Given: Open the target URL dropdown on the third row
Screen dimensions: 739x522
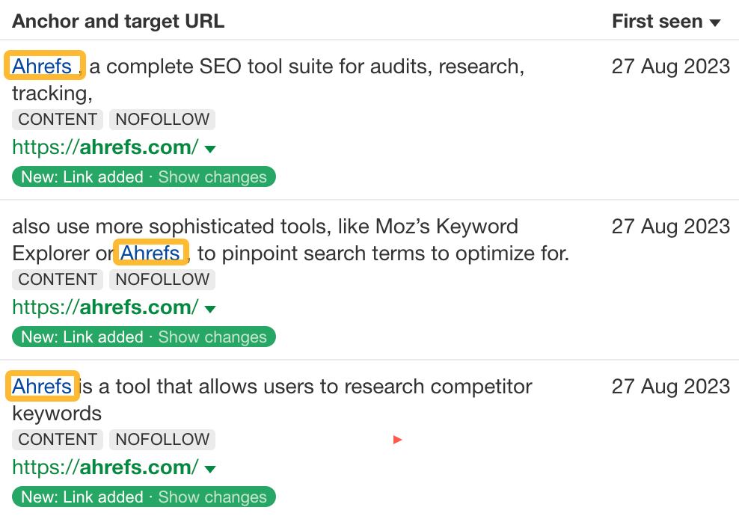Looking at the screenshot, I should [x=210, y=468].
